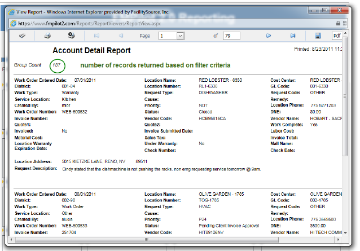Viewport: 360px width, 251px height.
Task: Jump to the last report page
Action: point(292,36)
